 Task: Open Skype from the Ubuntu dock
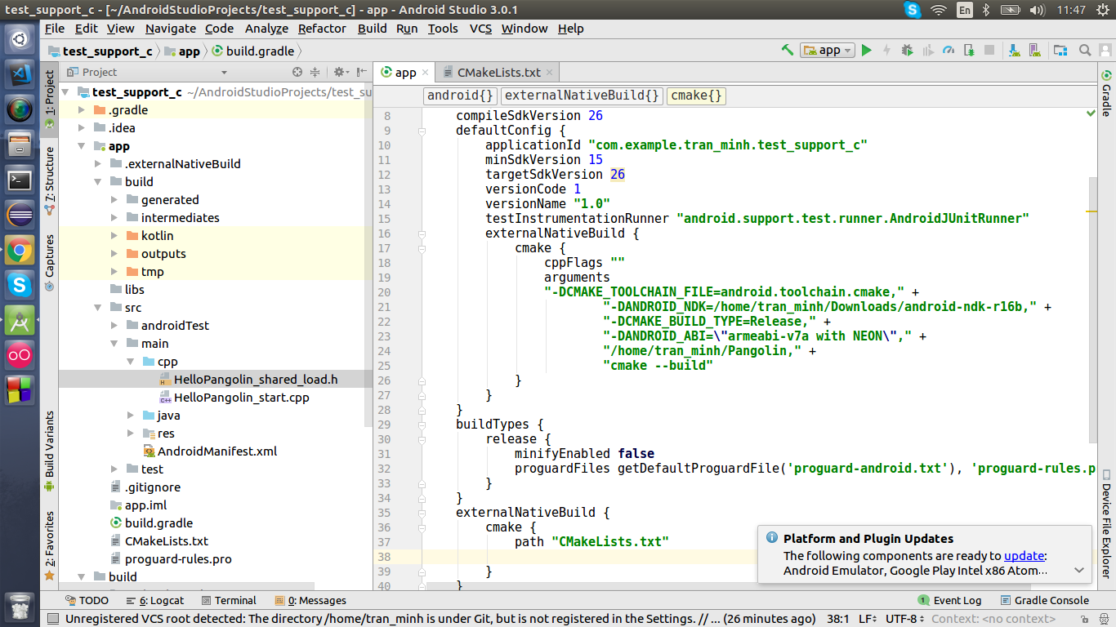coord(18,286)
